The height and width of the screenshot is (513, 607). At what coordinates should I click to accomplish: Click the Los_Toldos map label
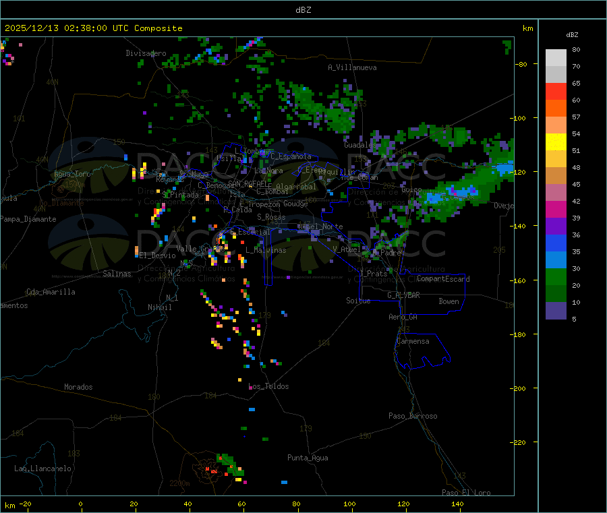click(x=268, y=386)
